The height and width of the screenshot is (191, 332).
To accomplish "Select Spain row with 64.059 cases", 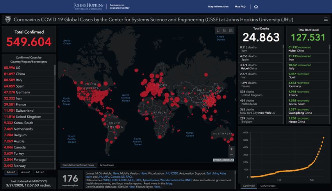I will tap(28, 86).
